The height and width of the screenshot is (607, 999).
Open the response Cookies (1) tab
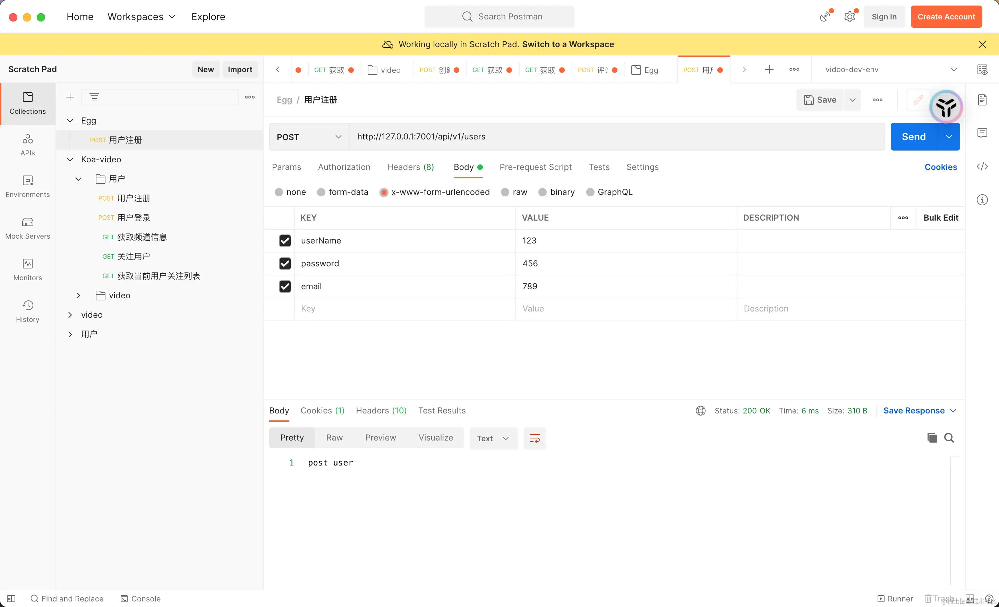pos(322,411)
